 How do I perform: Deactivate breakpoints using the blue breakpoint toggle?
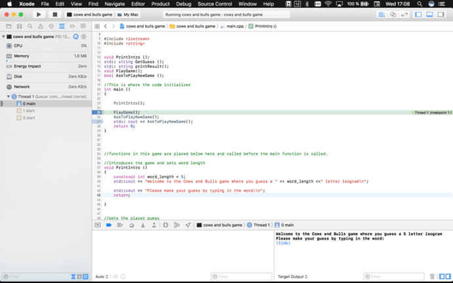(108, 225)
